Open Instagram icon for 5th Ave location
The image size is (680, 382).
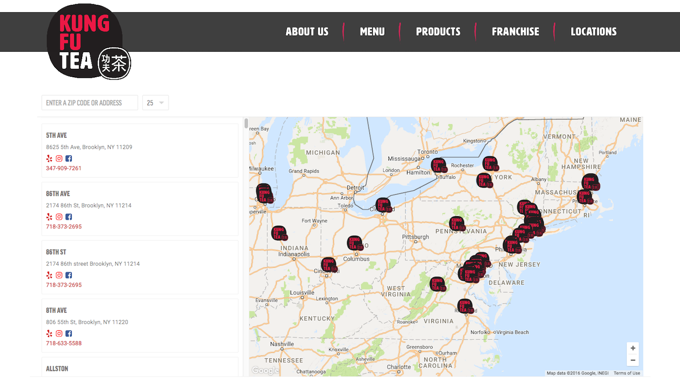pos(59,159)
